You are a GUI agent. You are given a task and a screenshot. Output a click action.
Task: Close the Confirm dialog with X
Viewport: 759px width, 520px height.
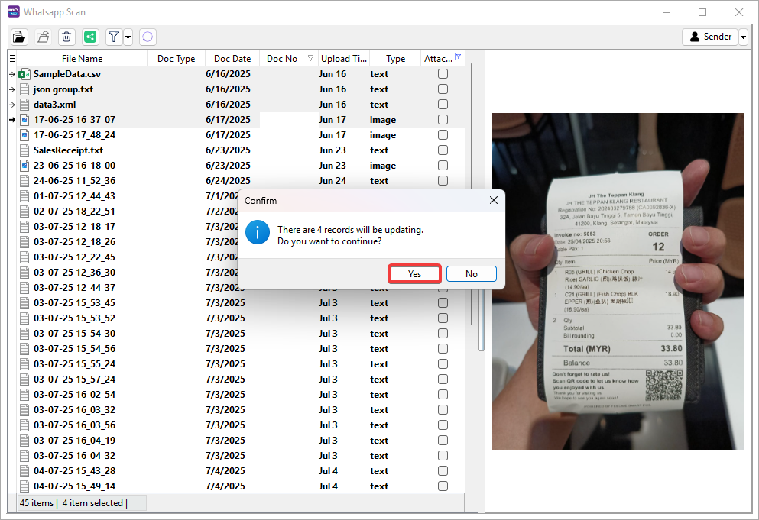coord(493,200)
